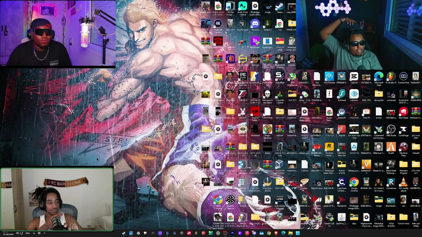
Task: Open Oracle VM VirtualBox shortcut
Action: [280, 168]
